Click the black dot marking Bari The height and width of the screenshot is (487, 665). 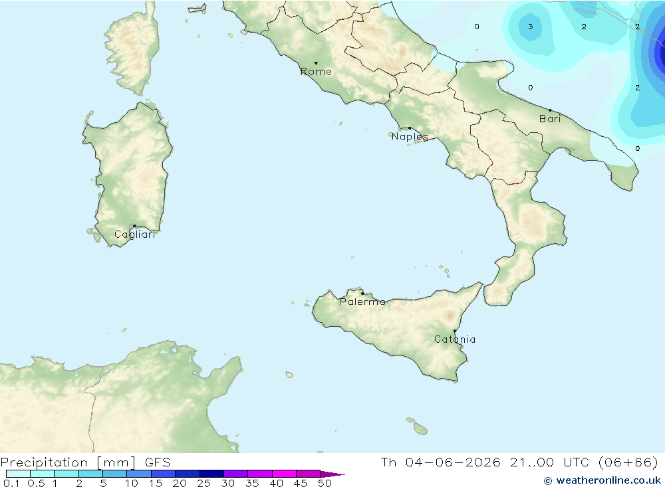point(551,110)
